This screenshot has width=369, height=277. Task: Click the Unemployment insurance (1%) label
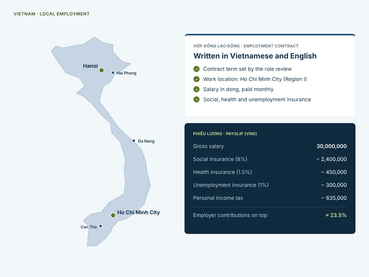coord(231,185)
